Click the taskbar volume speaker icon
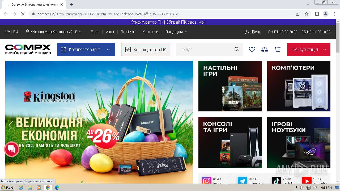The image size is (340, 191). 302,188
